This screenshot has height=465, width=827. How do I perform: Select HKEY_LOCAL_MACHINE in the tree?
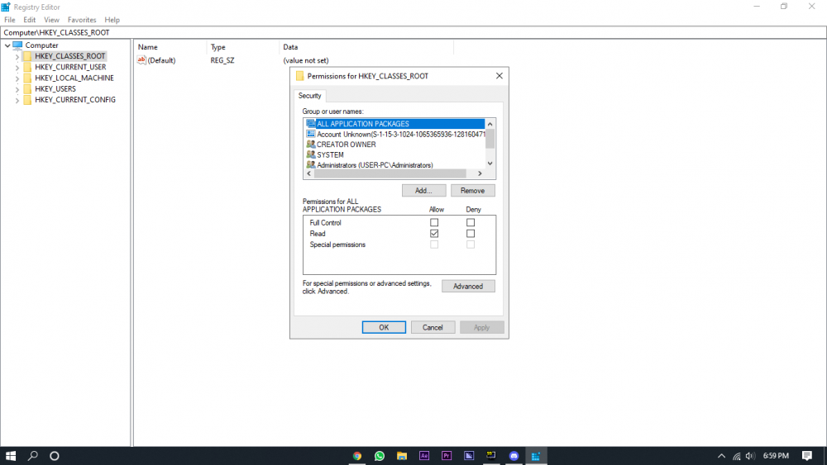point(74,78)
